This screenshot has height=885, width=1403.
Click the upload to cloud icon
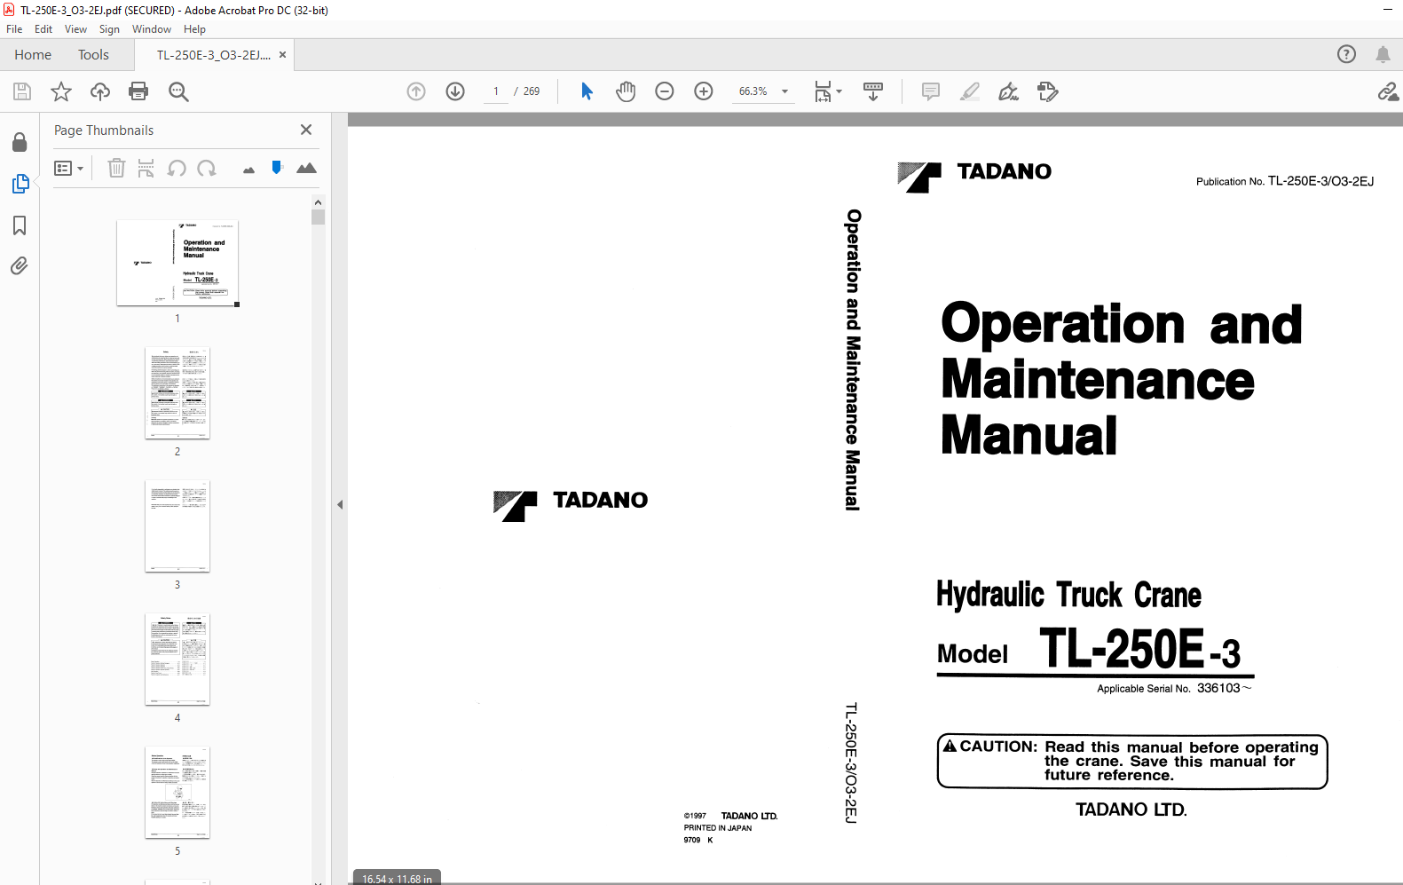click(100, 91)
